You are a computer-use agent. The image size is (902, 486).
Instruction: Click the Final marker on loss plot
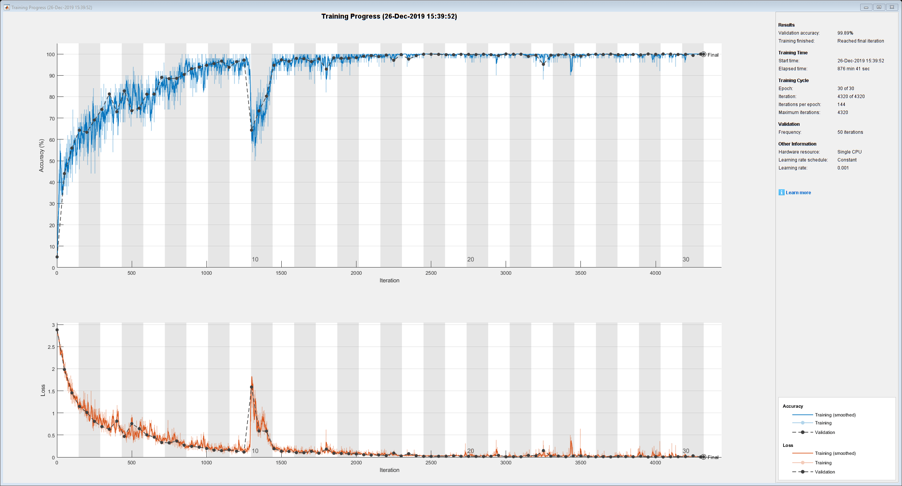703,457
